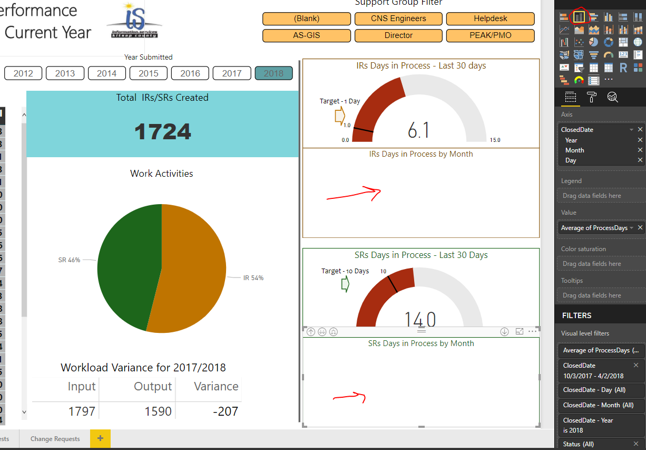Screen dimensions: 646x450
Task: Choose the pie chart visualization icon
Action: point(594,43)
